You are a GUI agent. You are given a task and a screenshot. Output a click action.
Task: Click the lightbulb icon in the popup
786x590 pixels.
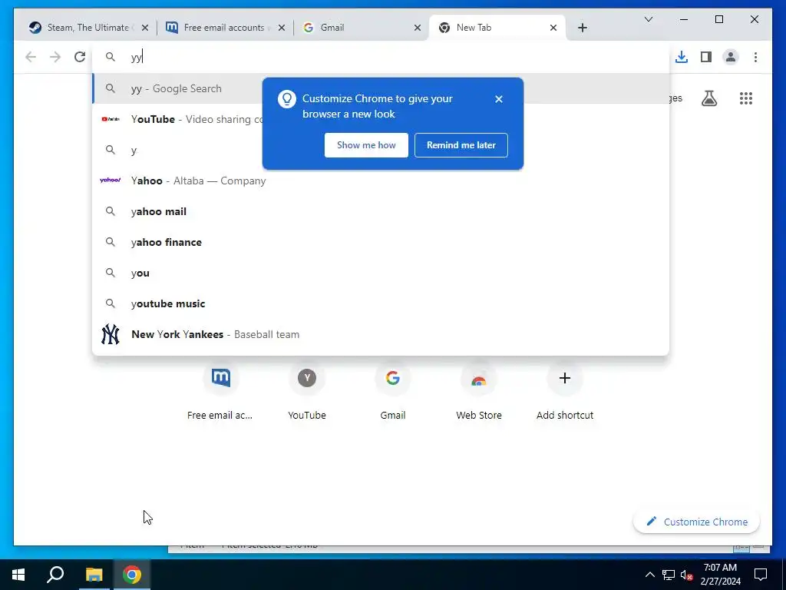(x=287, y=99)
